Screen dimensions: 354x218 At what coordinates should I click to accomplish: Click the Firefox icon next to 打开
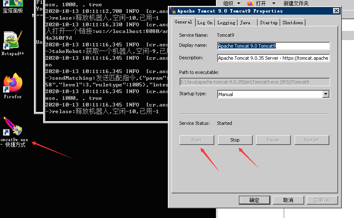[250, 3]
